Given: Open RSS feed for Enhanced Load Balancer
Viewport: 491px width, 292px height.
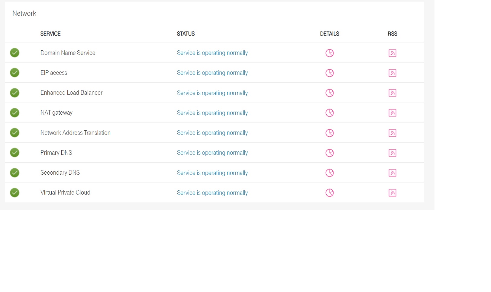Looking at the screenshot, I should 392,93.
